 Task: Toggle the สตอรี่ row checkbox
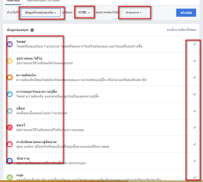[194, 128]
